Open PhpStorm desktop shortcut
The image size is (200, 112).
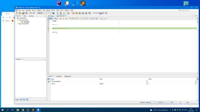pyautogui.click(x=59, y=3)
